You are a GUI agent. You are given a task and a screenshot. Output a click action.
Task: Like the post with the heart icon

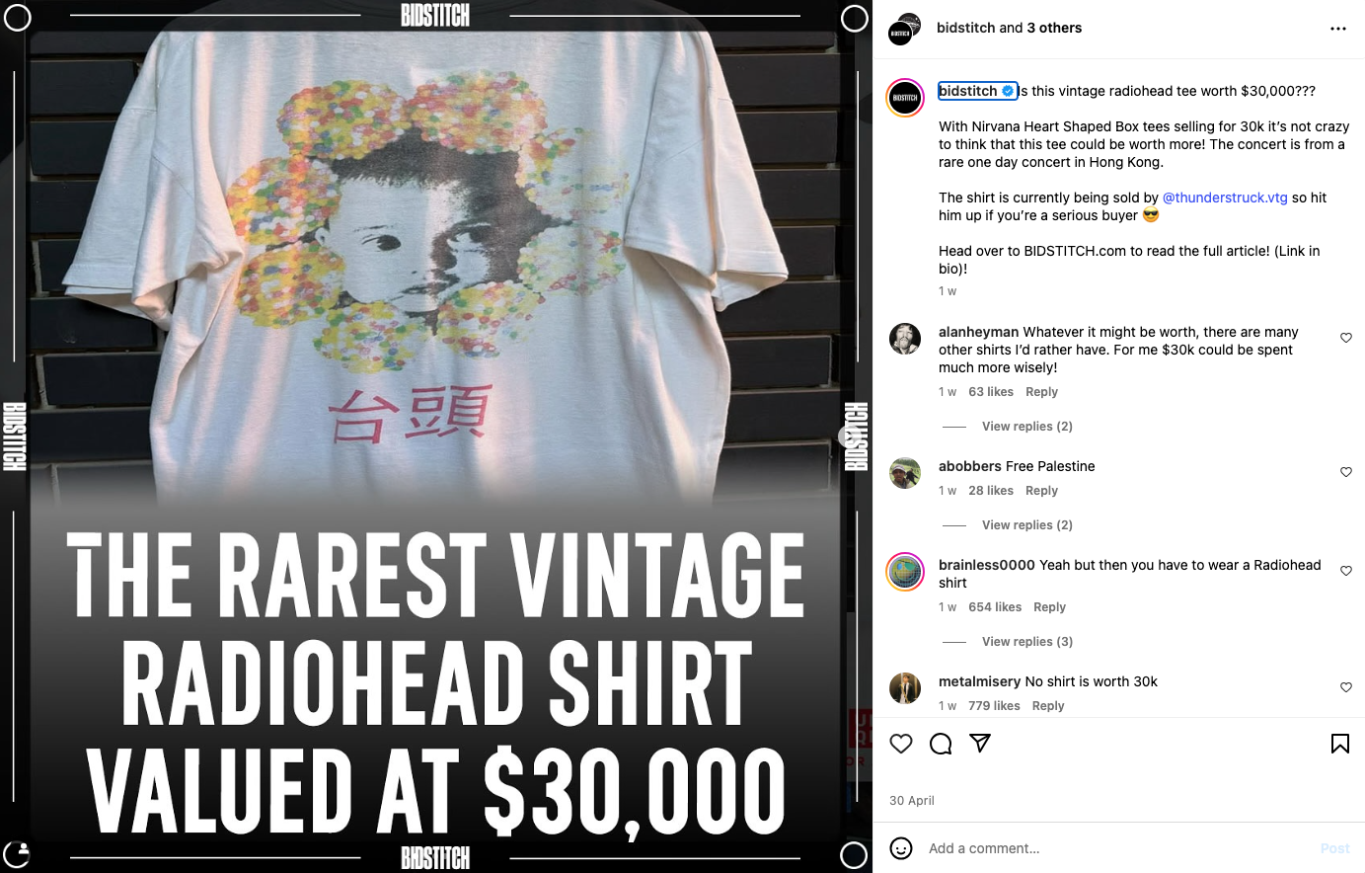(x=901, y=744)
